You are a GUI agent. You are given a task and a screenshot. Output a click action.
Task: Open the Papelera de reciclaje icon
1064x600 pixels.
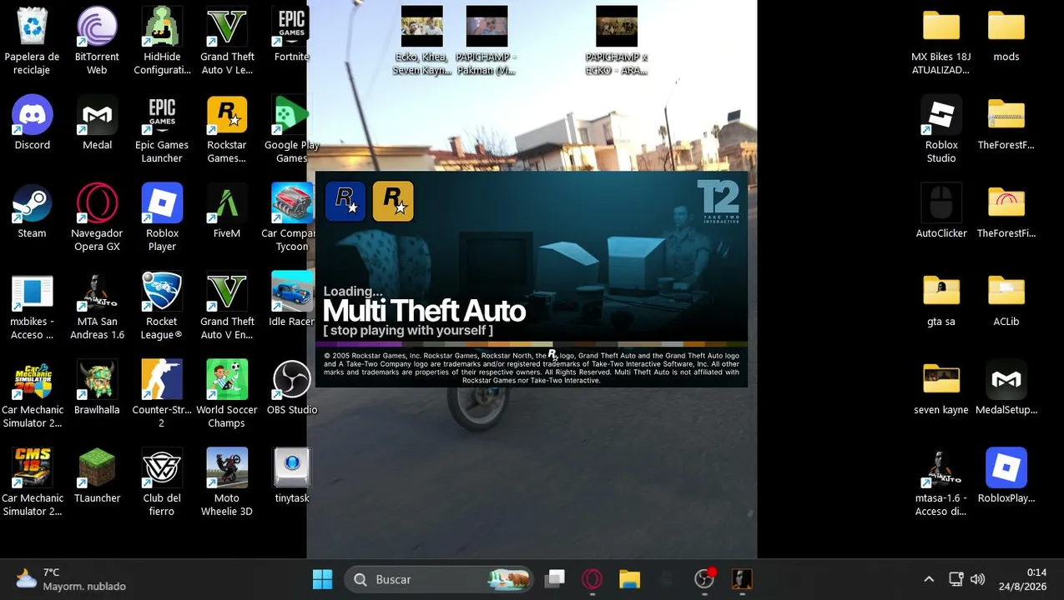32,41
